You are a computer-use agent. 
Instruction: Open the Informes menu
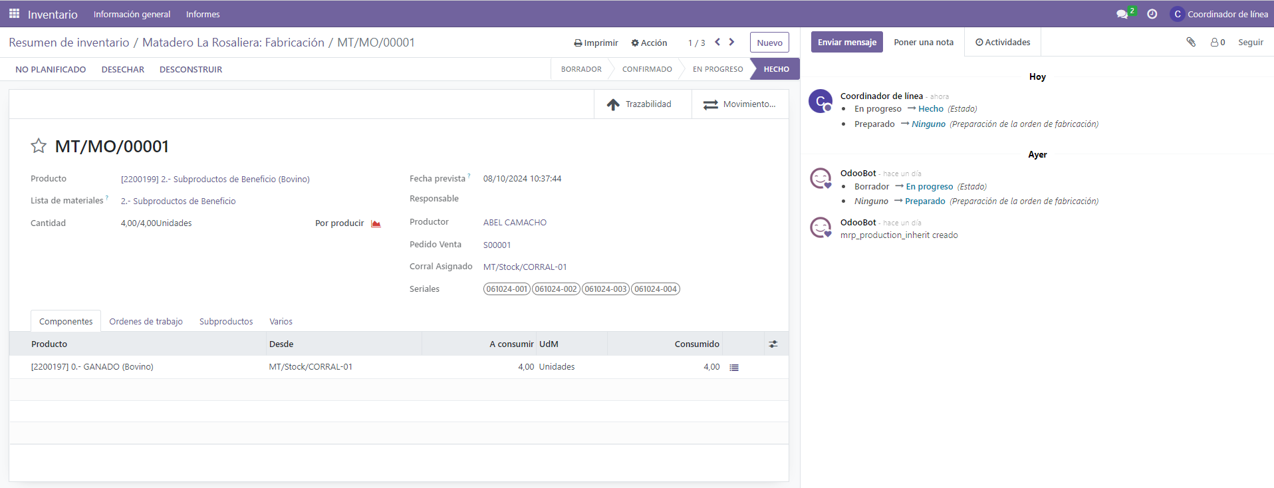click(x=203, y=14)
